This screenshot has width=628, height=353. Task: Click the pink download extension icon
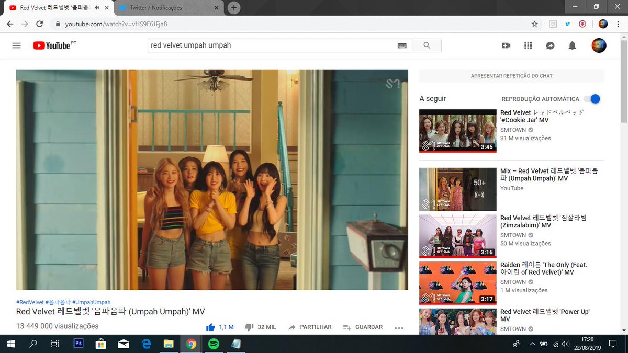pos(582,24)
